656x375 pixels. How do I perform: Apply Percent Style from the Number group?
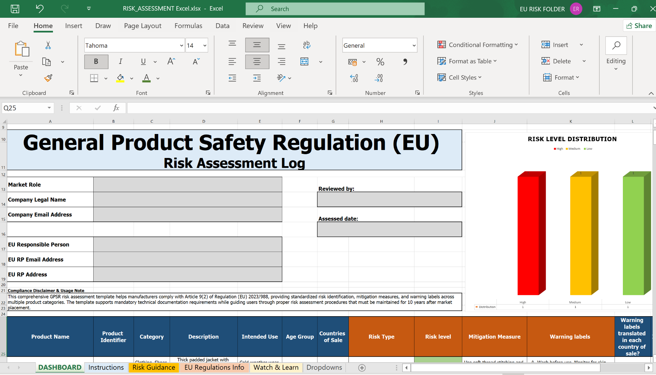coord(380,62)
